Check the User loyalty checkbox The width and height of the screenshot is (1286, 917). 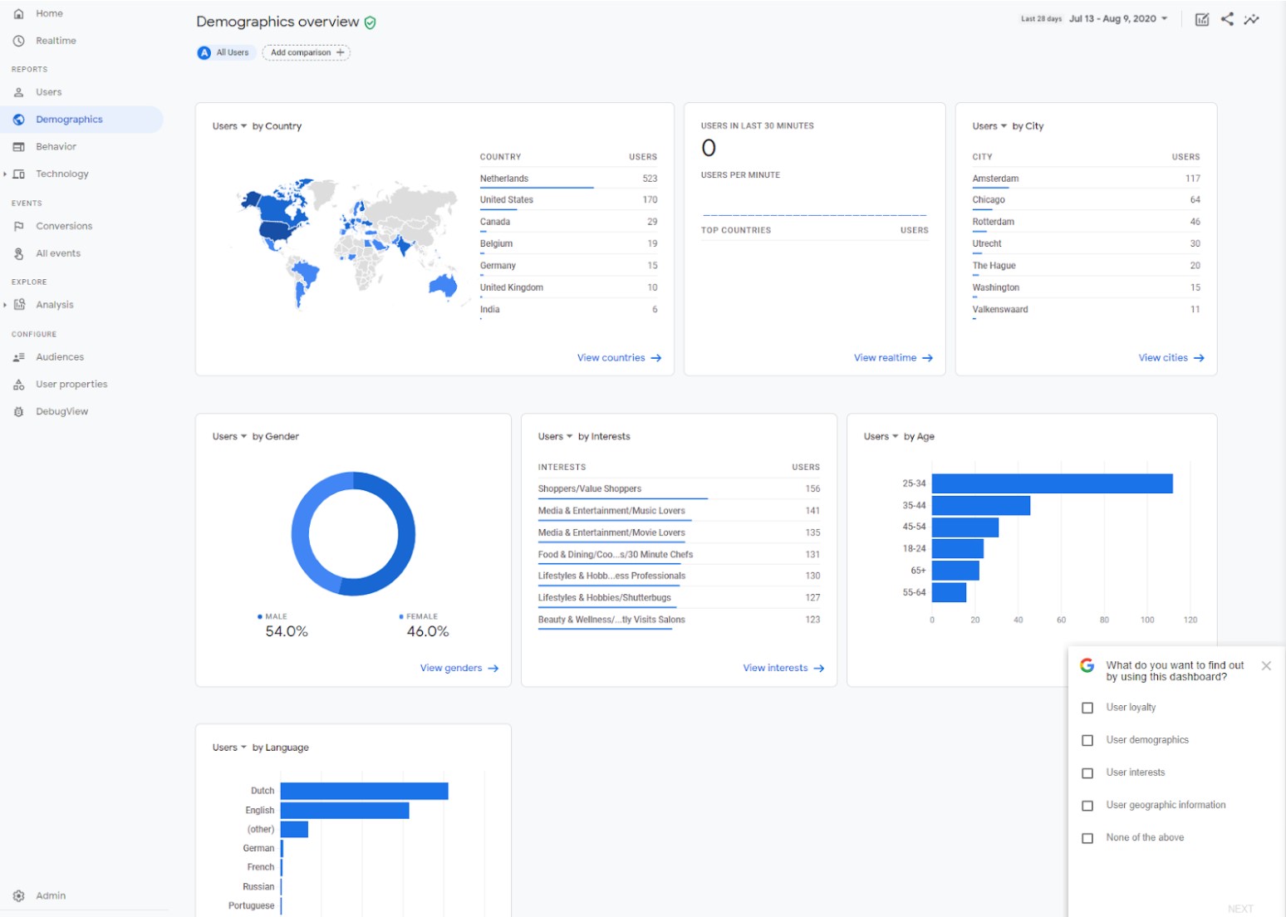coord(1087,708)
